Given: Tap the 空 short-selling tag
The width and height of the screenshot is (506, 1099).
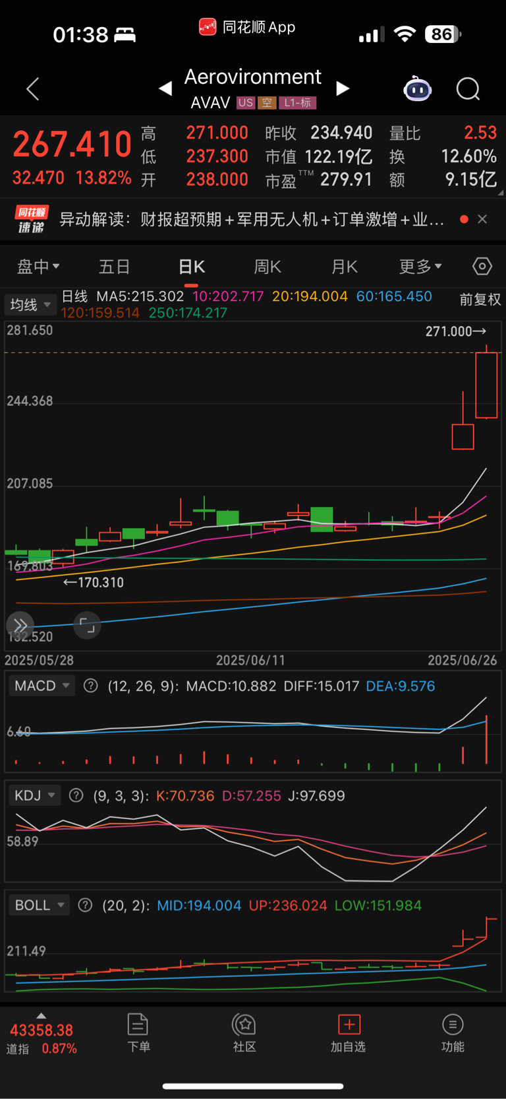Looking at the screenshot, I should point(267,102).
